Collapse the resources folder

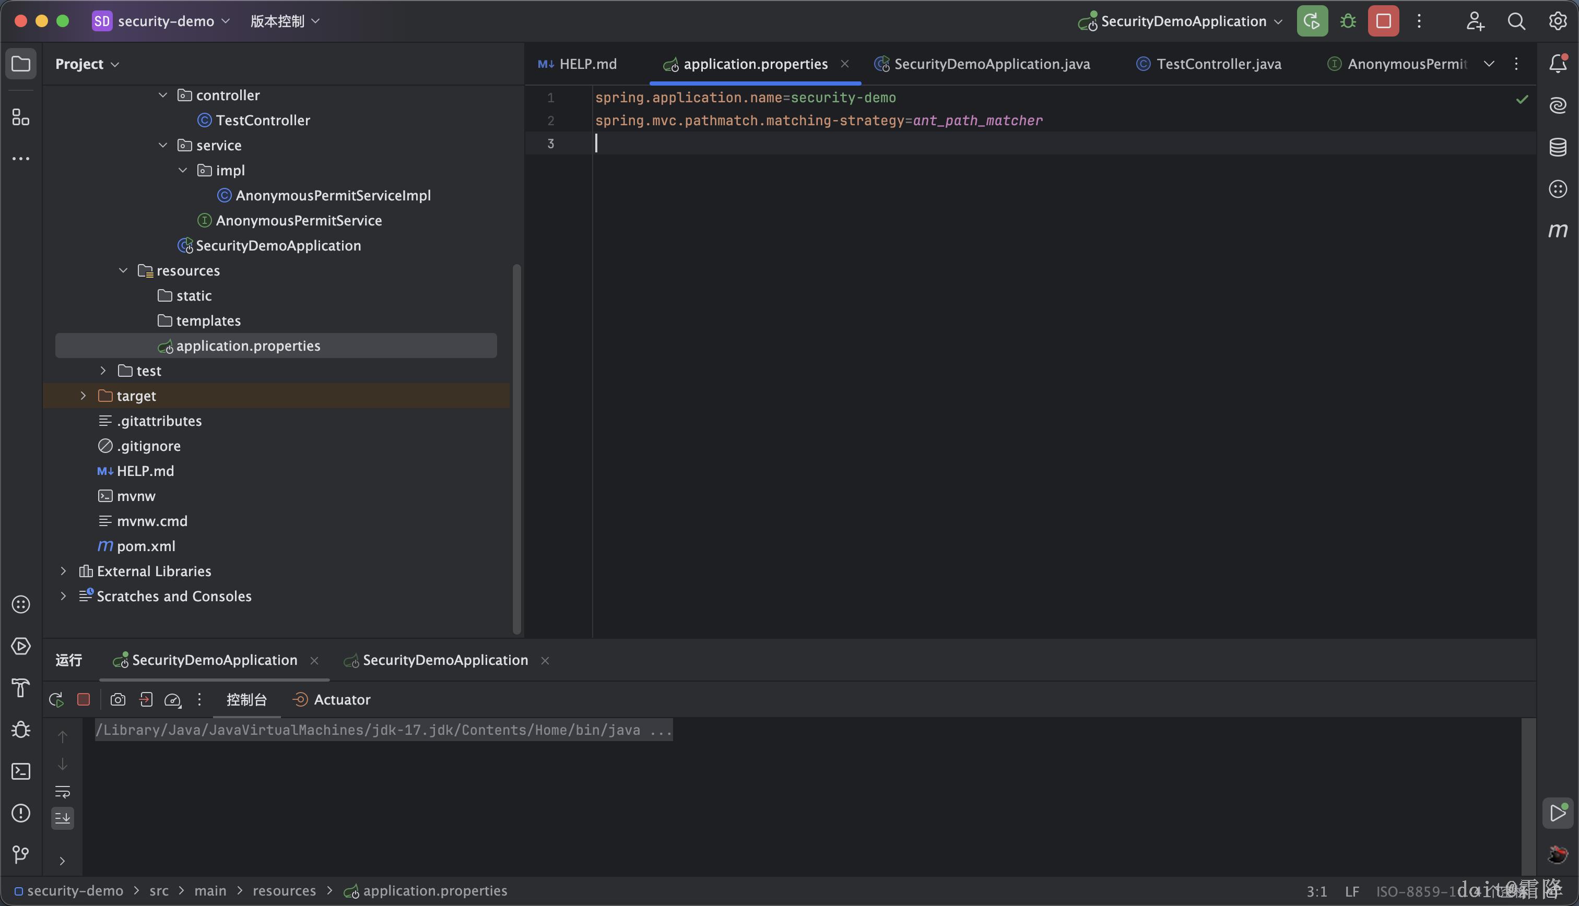click(123, 271)
